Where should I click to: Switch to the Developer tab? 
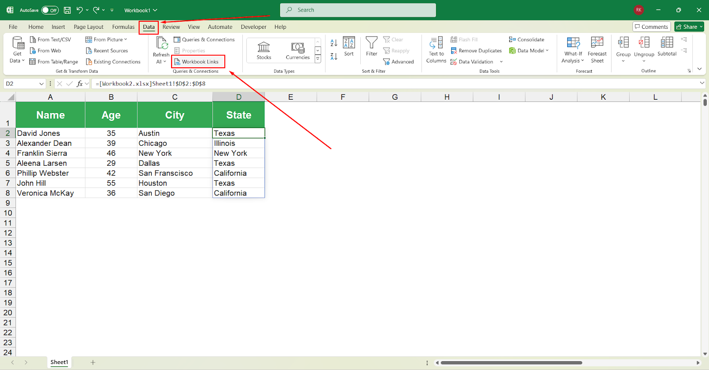tap(253, 27)
